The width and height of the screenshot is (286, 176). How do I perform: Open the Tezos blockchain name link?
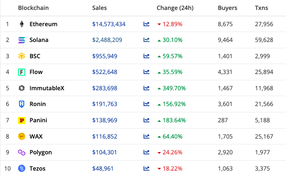point(37,168)
